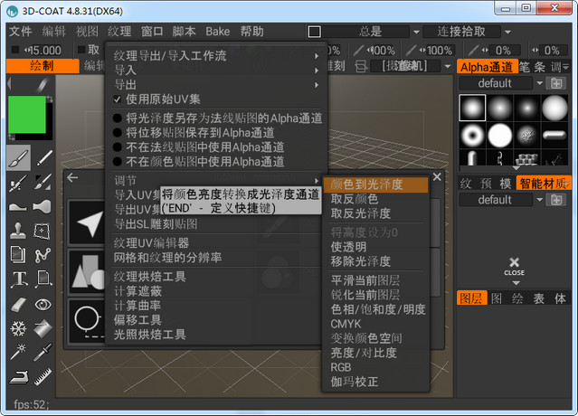Uncheck the 使用原始UV集 checkbox

click(118, 99)
